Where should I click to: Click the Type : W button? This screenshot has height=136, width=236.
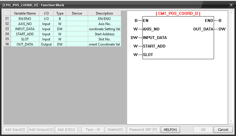pyautogui.click(x=93, y=129)
